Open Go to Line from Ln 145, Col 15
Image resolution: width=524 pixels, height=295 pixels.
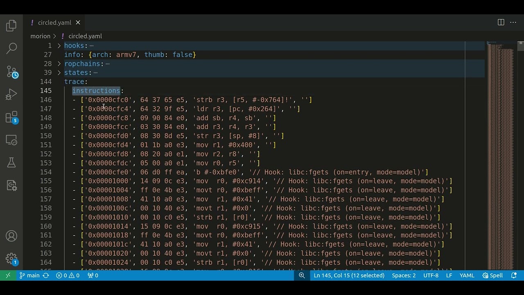349,275
